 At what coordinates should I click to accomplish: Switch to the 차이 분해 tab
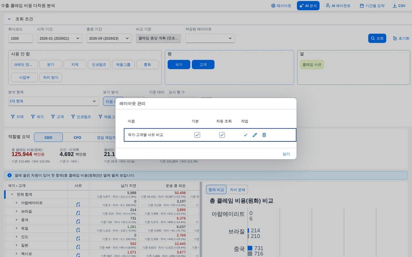coord(237,190)
